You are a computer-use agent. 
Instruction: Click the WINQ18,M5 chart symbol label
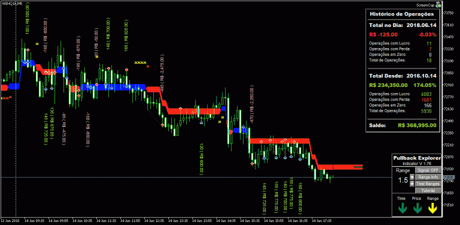tap(8, 3)
